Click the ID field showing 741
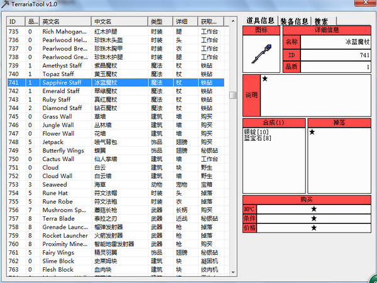The width and height of the screenshot is (377, 283). [x=336, y=55]
